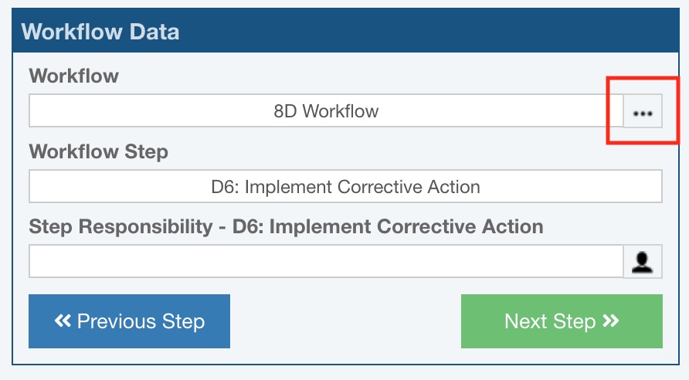Click the Workflow Step label
This screenshot has width=689, height=380.
coord(98,151)
